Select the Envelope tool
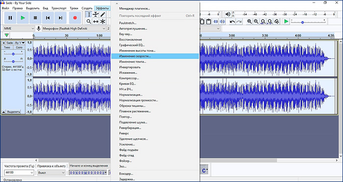The width and height of the screenshot is (343, 182). point(96,15)
